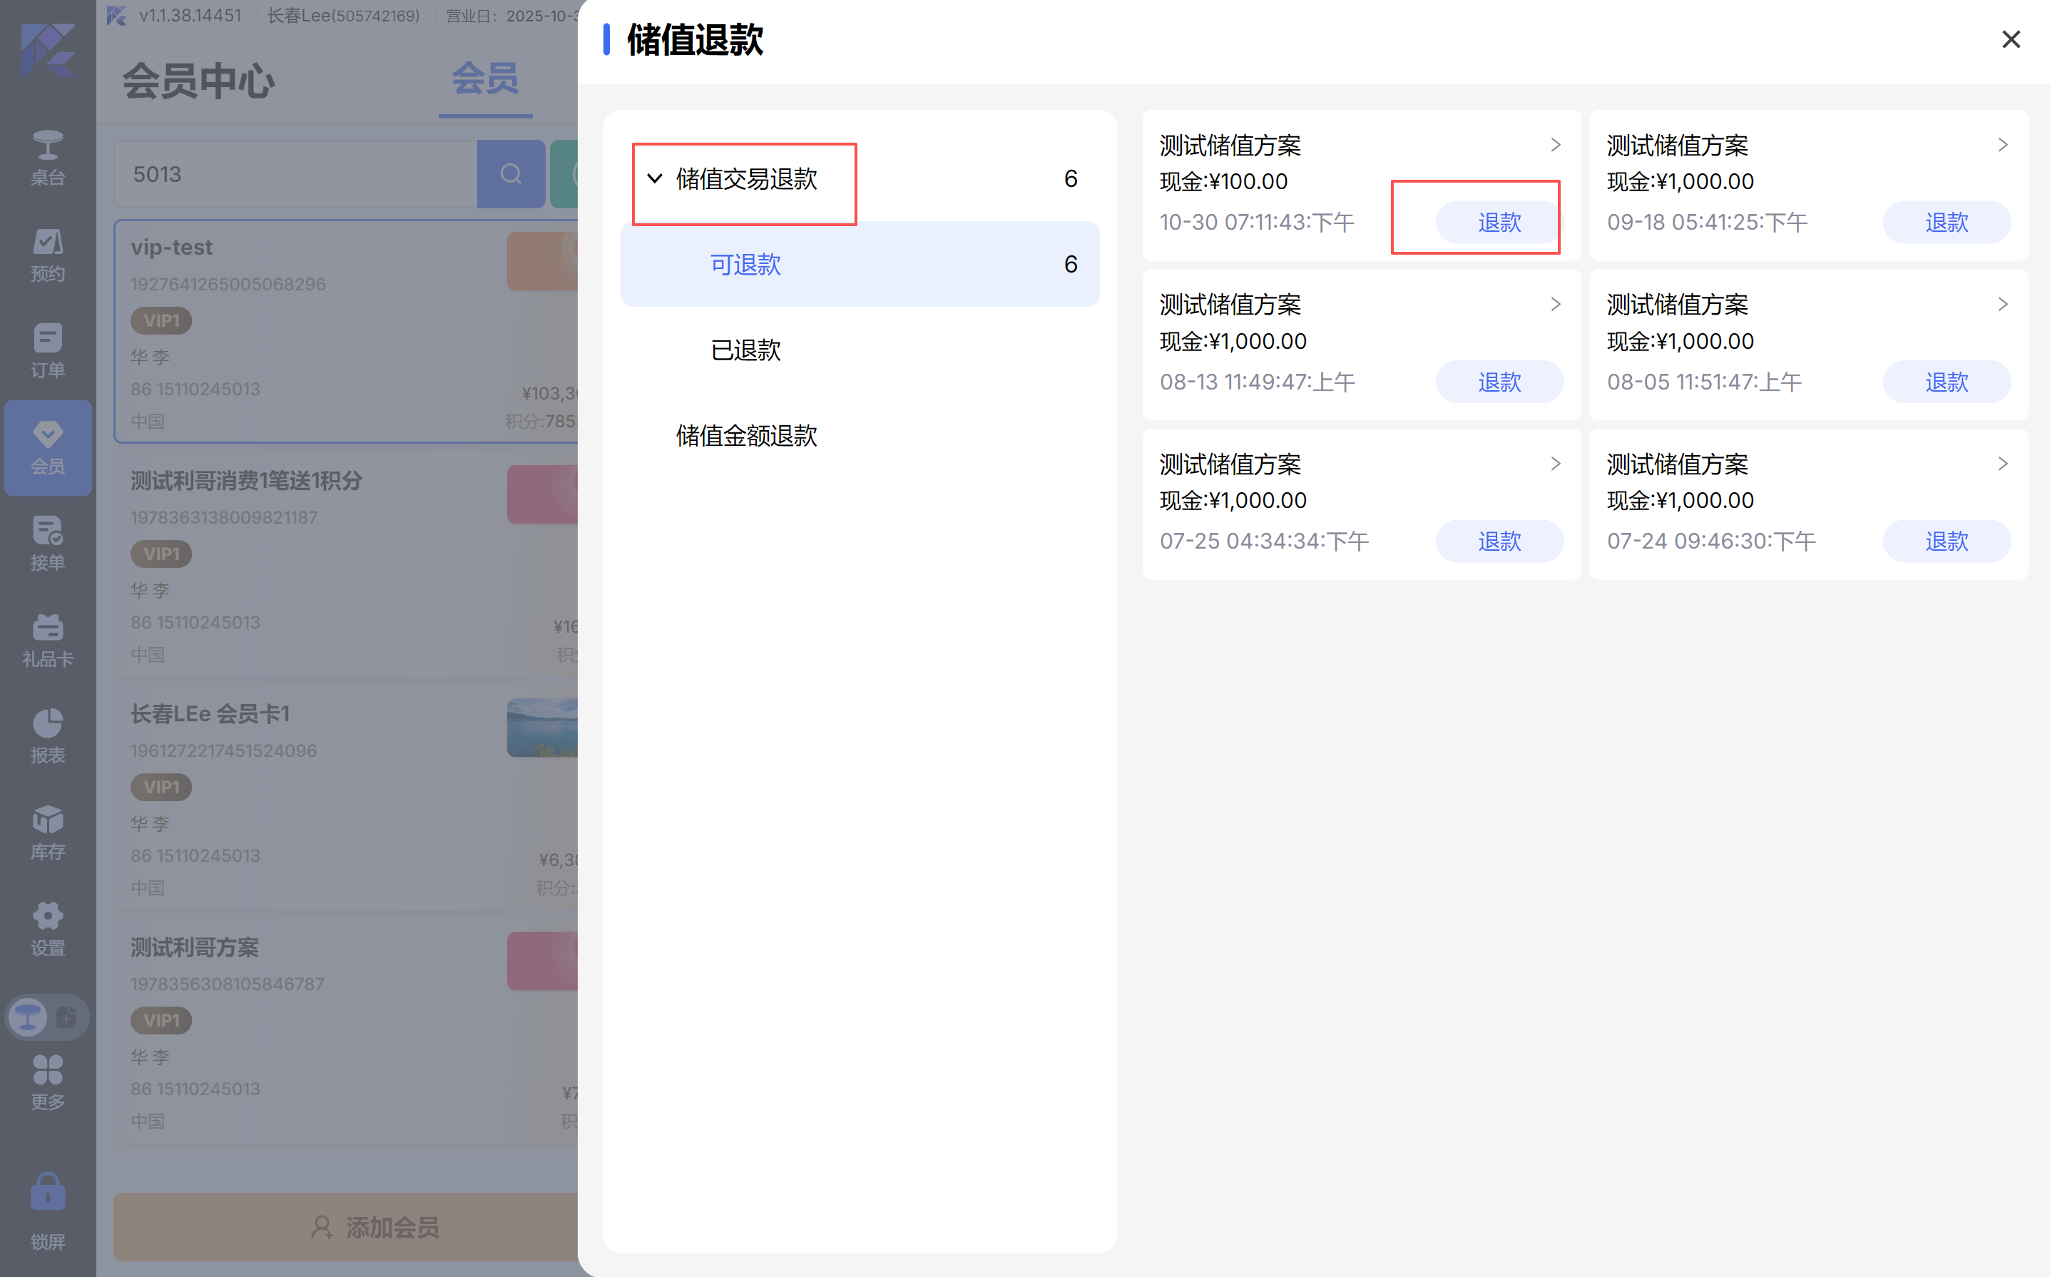Click 退款 for the 08-13 11:49:47 record

pyautogui.click(x=1499, y=382)
